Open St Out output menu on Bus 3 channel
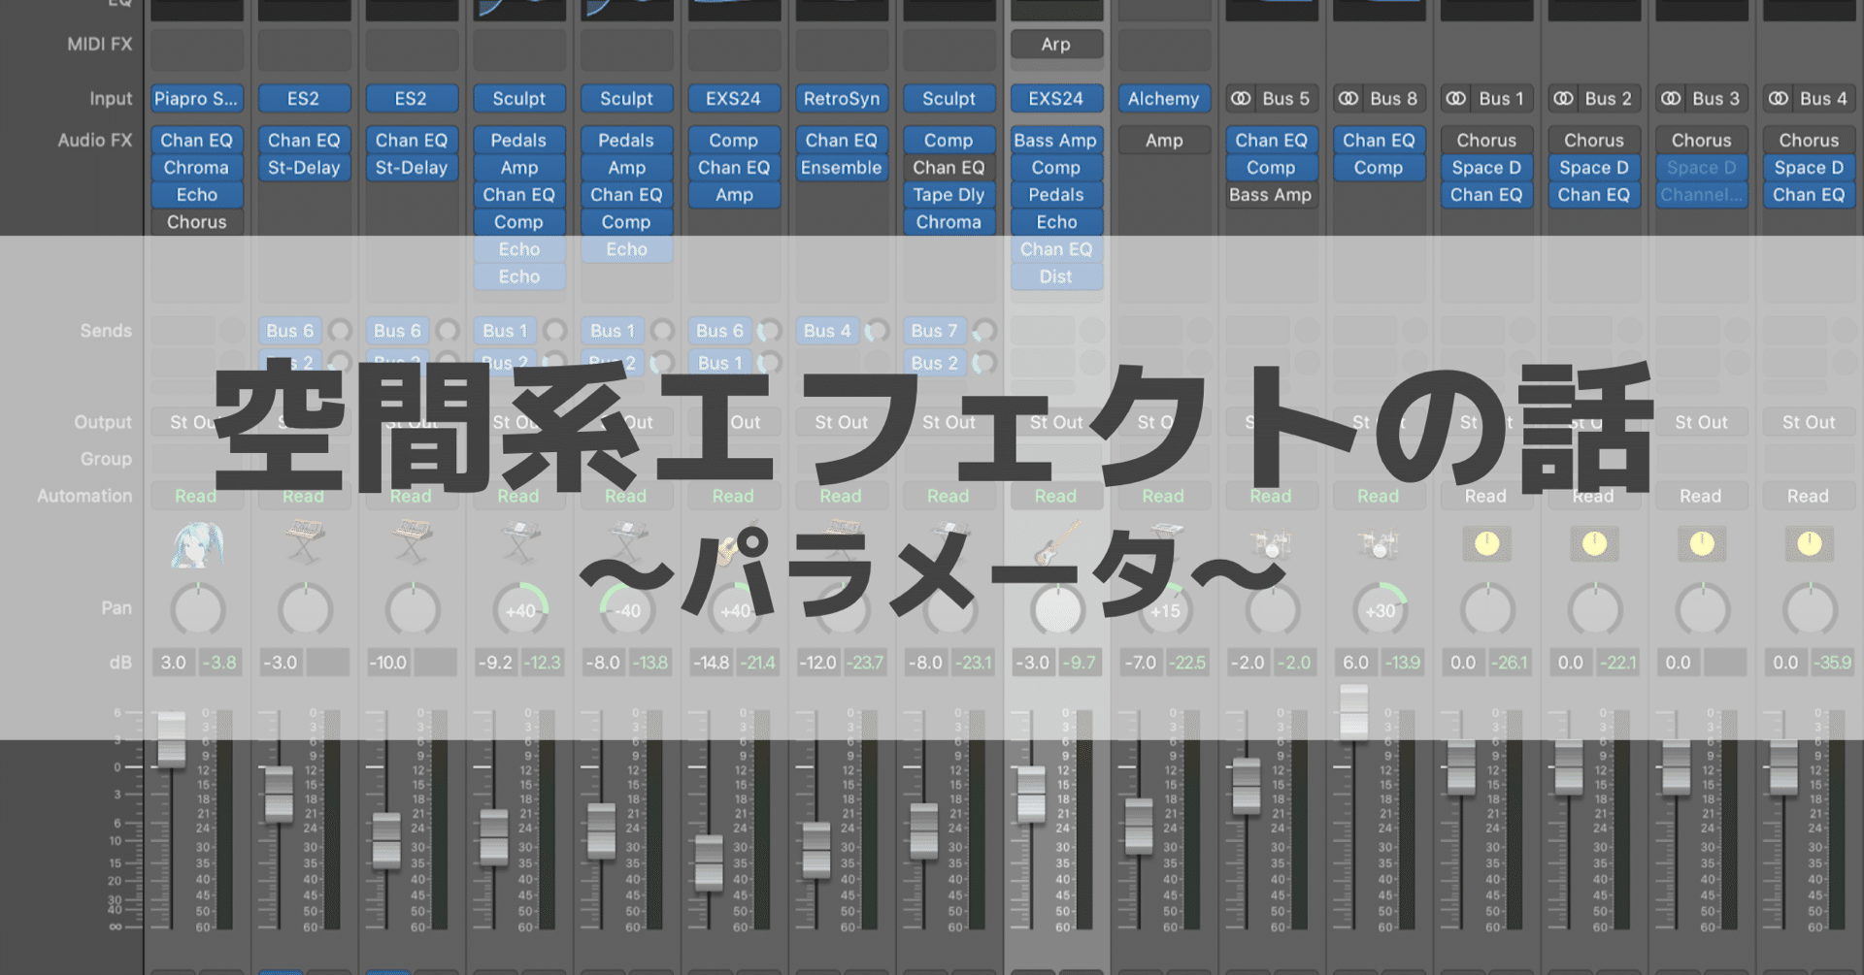 point(1701,422)
